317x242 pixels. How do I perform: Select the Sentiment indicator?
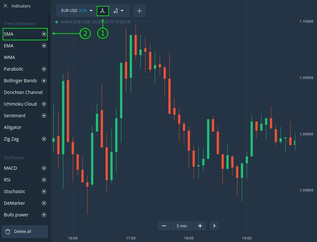pyautogui.click(x=15, y=116)
